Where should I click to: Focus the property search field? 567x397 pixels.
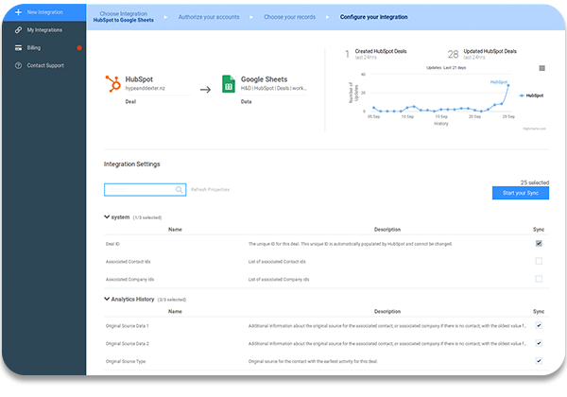[x=145, y=189]
